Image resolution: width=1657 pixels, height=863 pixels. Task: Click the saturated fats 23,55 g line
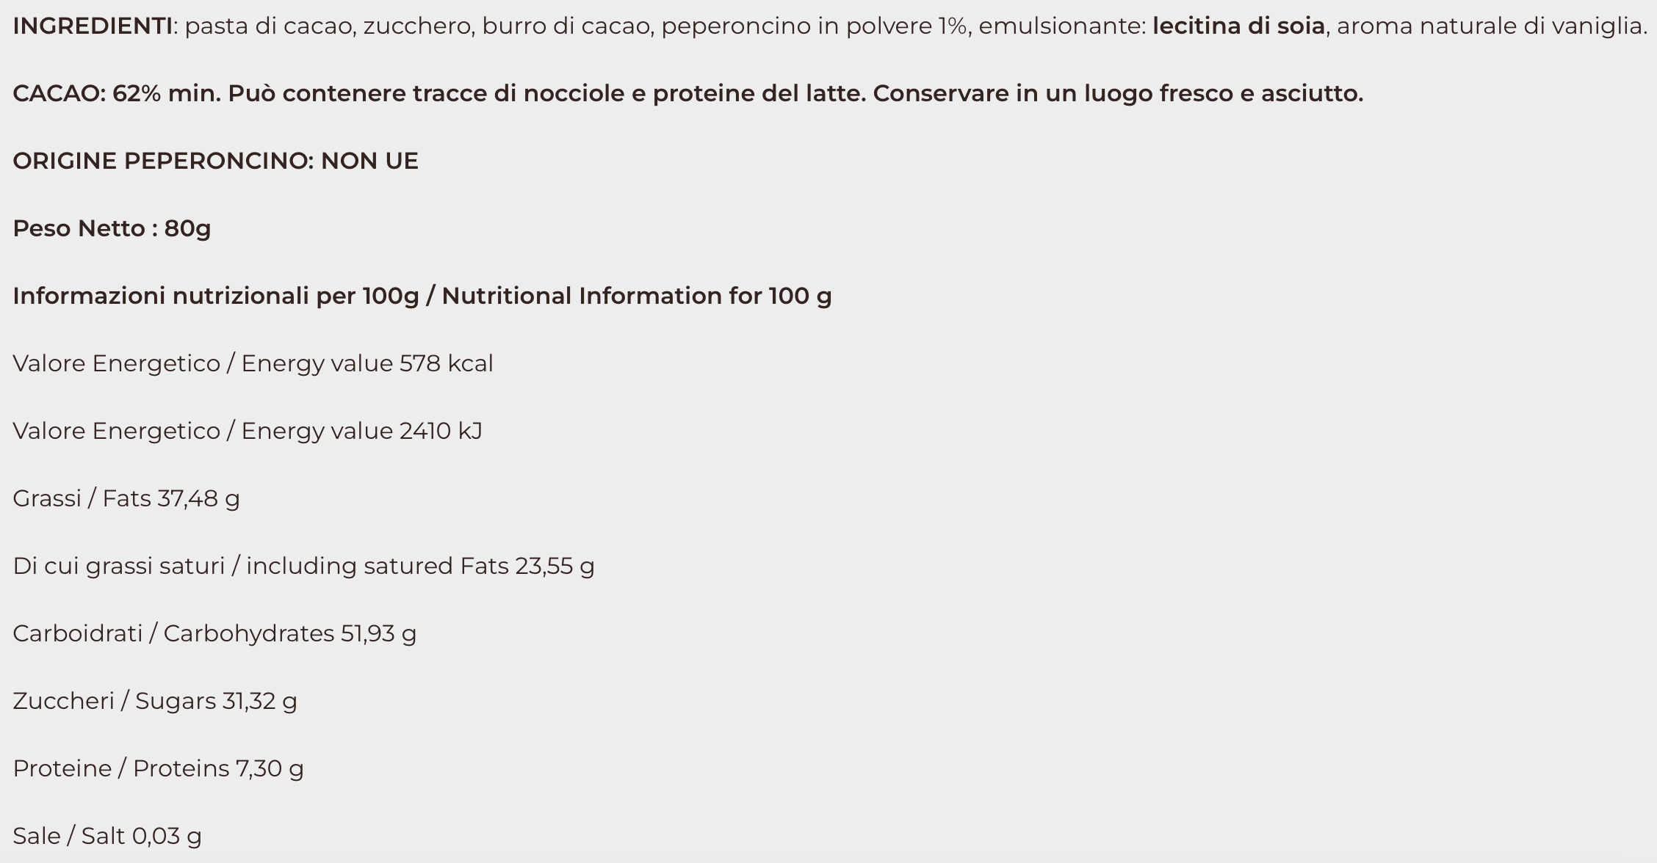(303, 567)
